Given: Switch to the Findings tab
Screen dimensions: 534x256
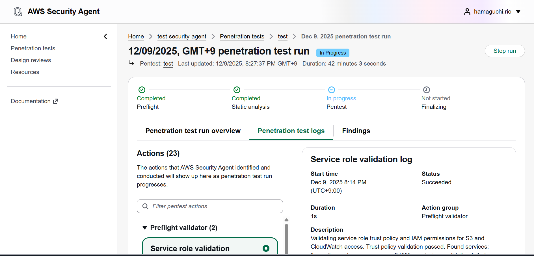Looking at the screenshot, I should (356, 131).
